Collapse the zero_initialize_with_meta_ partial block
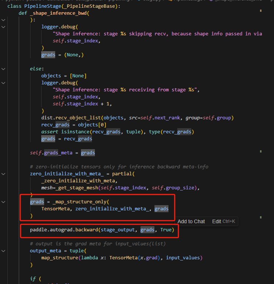Viewport: 274px width, 284px height. (x=3, y=174)
